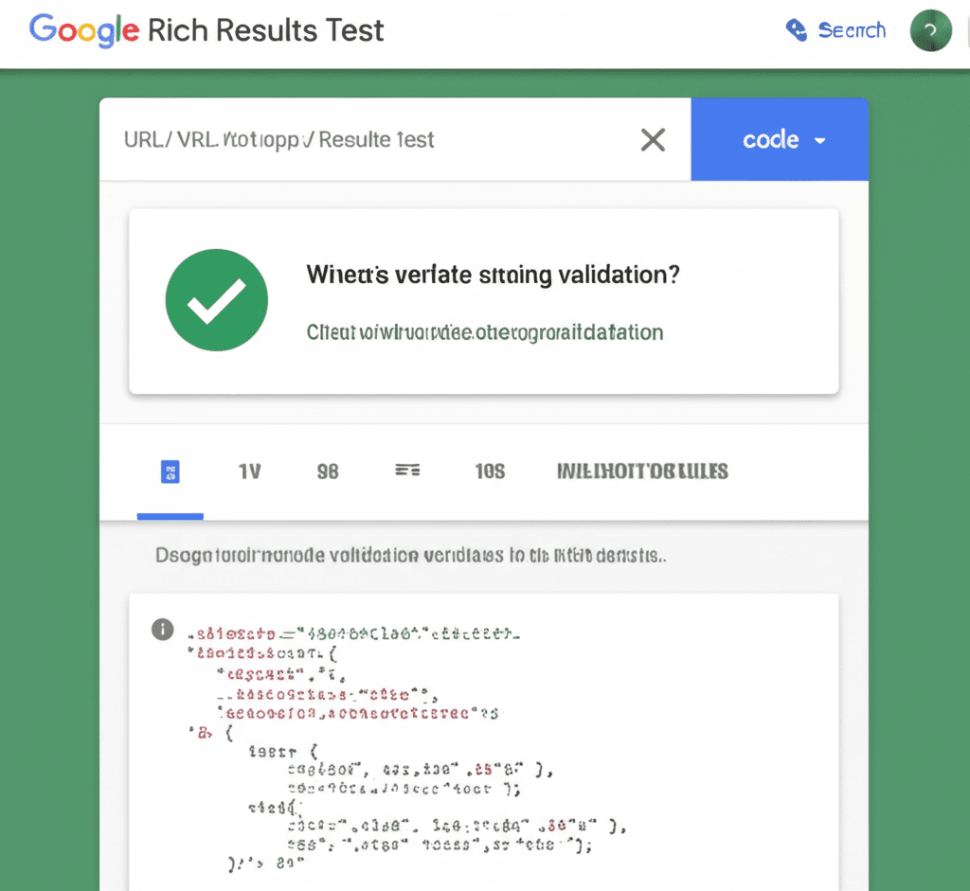Select the '98' icon in the results toolbar
This screenshot has width=970, height=891.
pyautogui.click(x=327, y=471)
